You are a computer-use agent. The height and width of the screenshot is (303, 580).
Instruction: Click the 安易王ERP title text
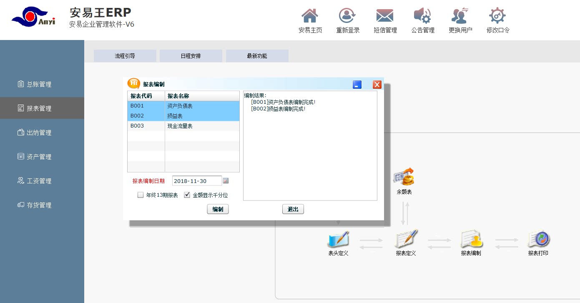pos(100,13)
